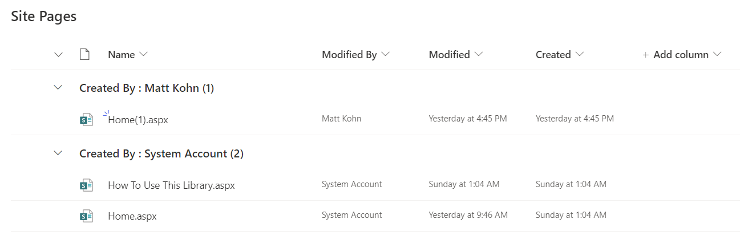Click the plus icon in Add column
This screenshot has height=243, width=740.
pos(646,55)
